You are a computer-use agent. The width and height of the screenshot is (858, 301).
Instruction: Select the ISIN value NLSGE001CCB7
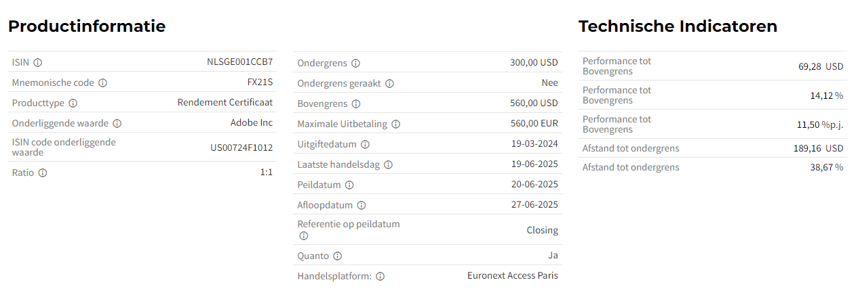pos(239,62)
